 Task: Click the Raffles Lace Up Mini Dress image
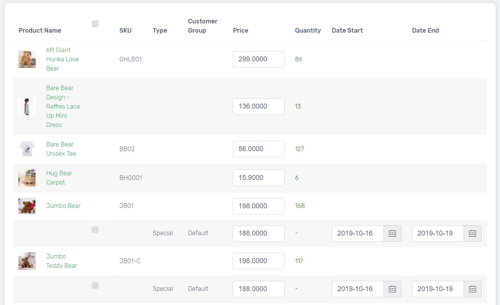pyautogui.click(x=27, y=106)
